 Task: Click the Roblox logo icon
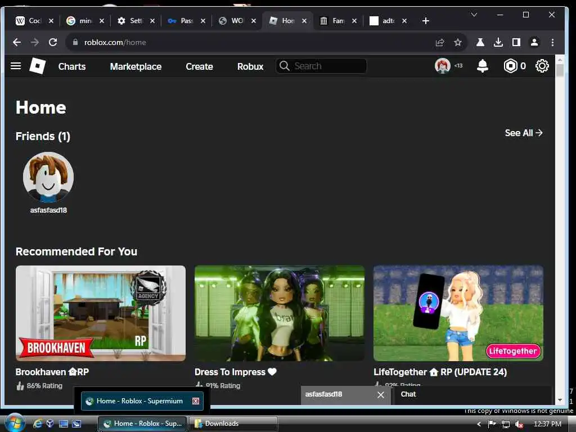click(x=37, y=66)
